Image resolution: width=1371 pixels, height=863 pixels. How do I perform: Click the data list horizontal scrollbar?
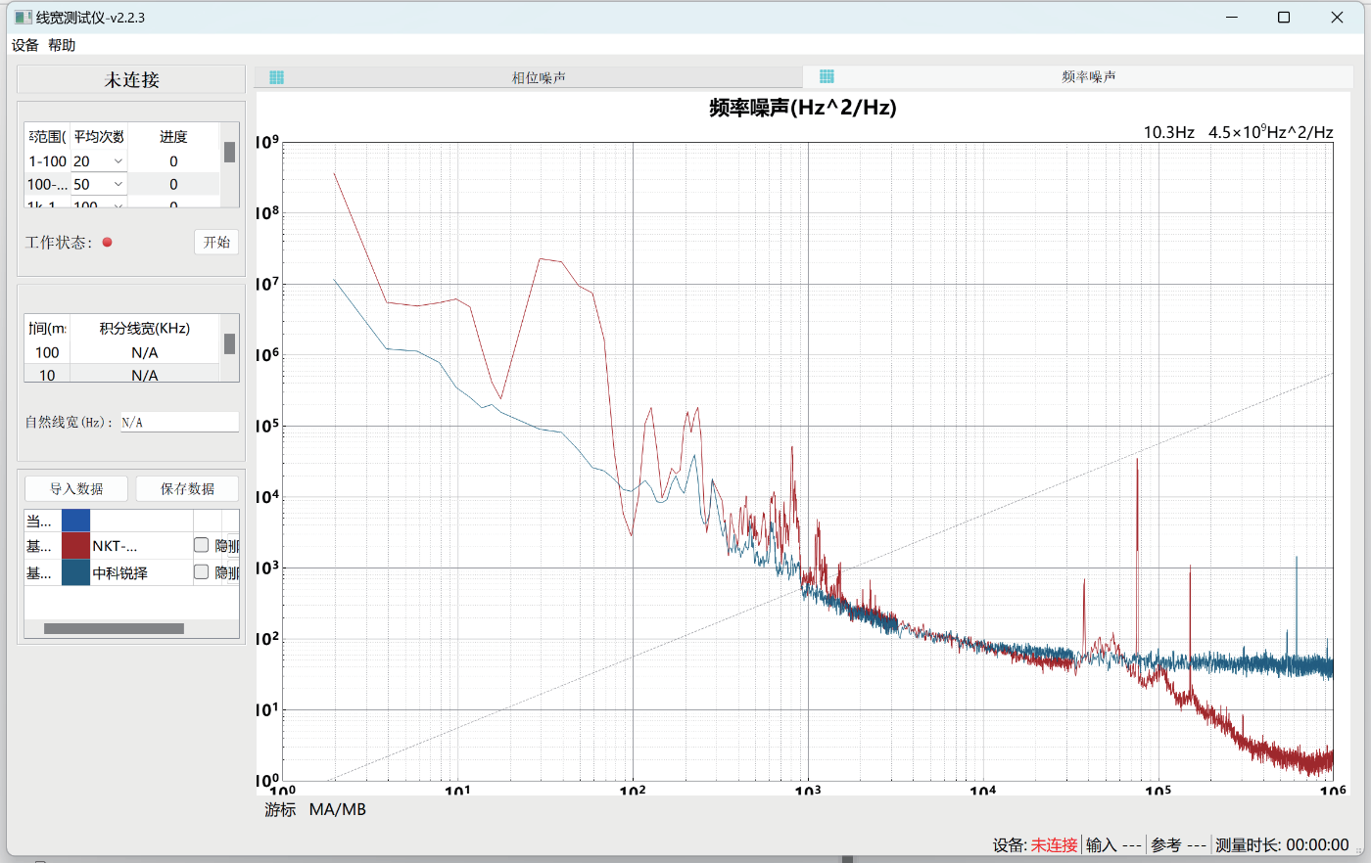tap(114, 628)
